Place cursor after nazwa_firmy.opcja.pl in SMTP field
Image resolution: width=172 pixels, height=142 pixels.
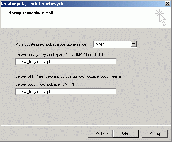[x=50, y=92]
